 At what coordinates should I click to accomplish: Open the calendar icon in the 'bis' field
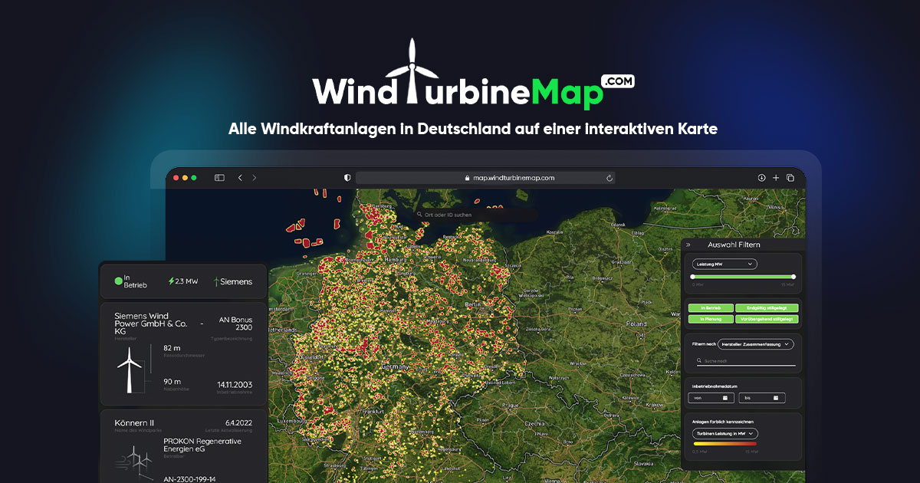click(x=777, y=398)
